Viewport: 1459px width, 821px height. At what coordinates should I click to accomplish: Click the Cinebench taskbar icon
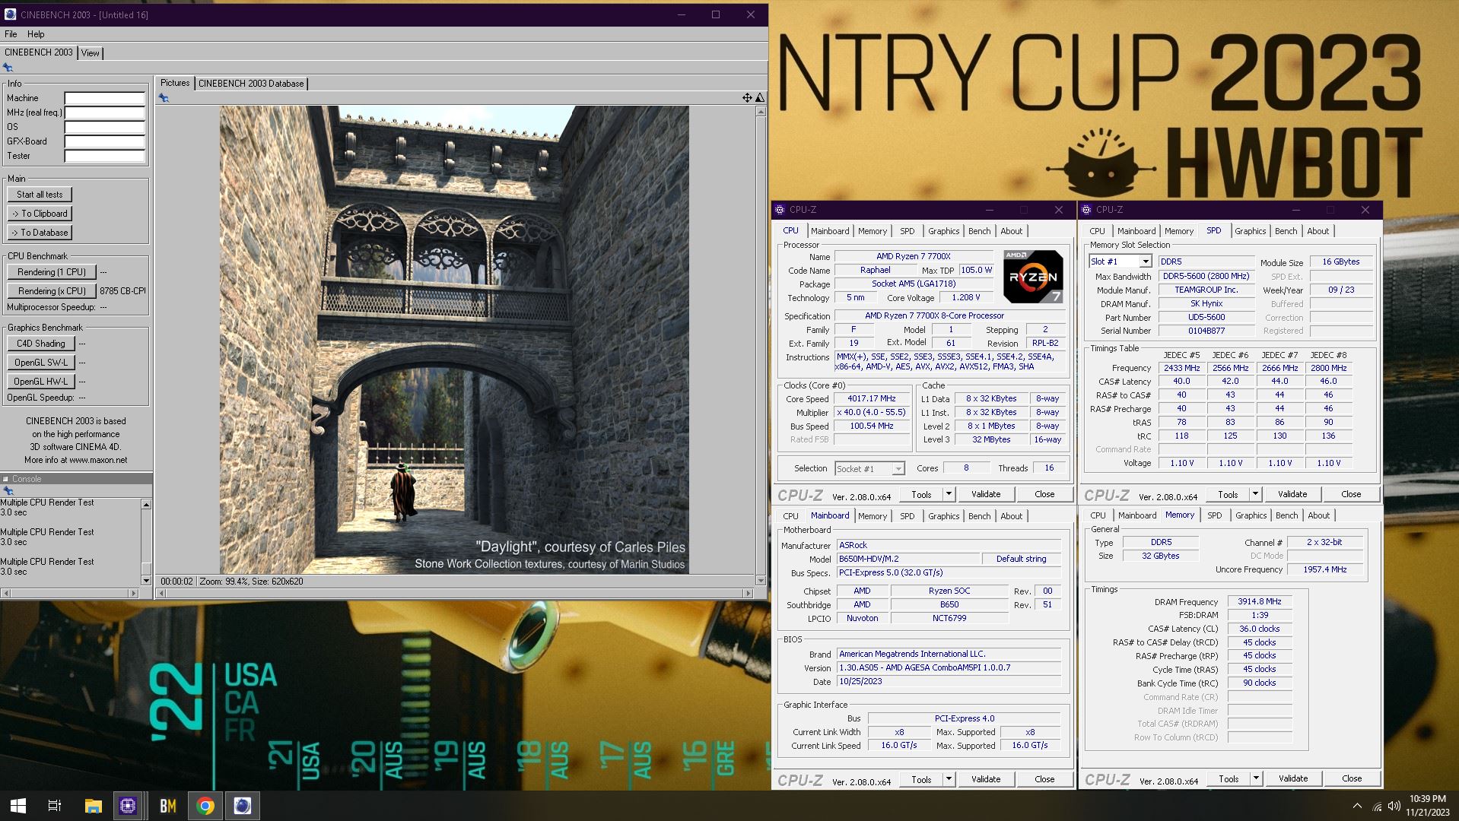click(242, 806)
